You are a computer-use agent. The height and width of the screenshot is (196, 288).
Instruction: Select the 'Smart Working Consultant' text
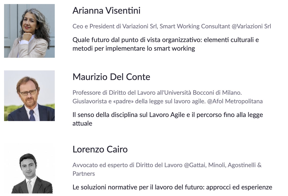point(195,26)
